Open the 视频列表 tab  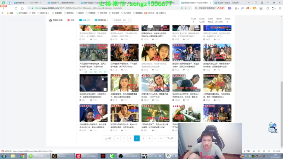click(x=101, y=20)
